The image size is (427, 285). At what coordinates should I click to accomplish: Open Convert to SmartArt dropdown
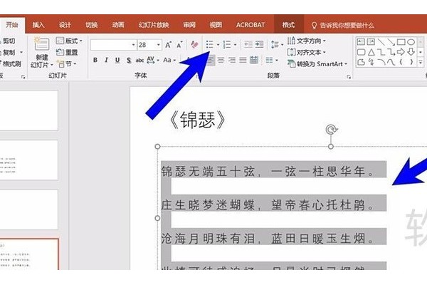[317, 64]
